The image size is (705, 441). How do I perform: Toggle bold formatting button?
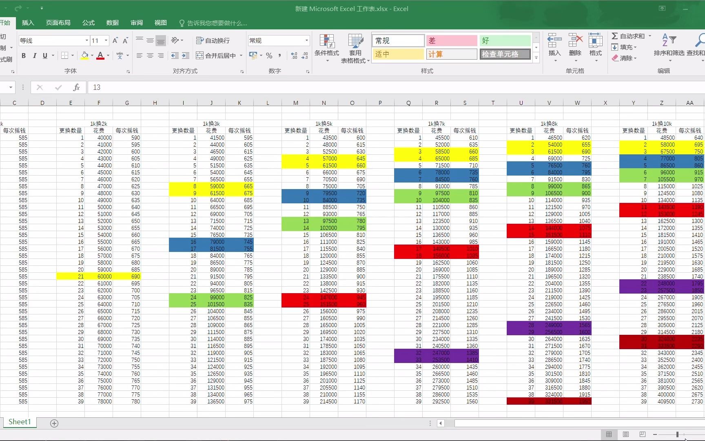tap(24, 56)
